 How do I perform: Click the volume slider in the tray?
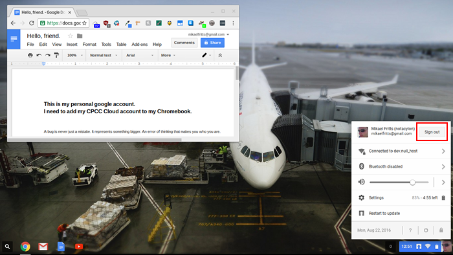399,183
